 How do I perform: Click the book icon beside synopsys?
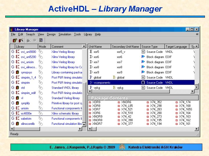[17, 72]
